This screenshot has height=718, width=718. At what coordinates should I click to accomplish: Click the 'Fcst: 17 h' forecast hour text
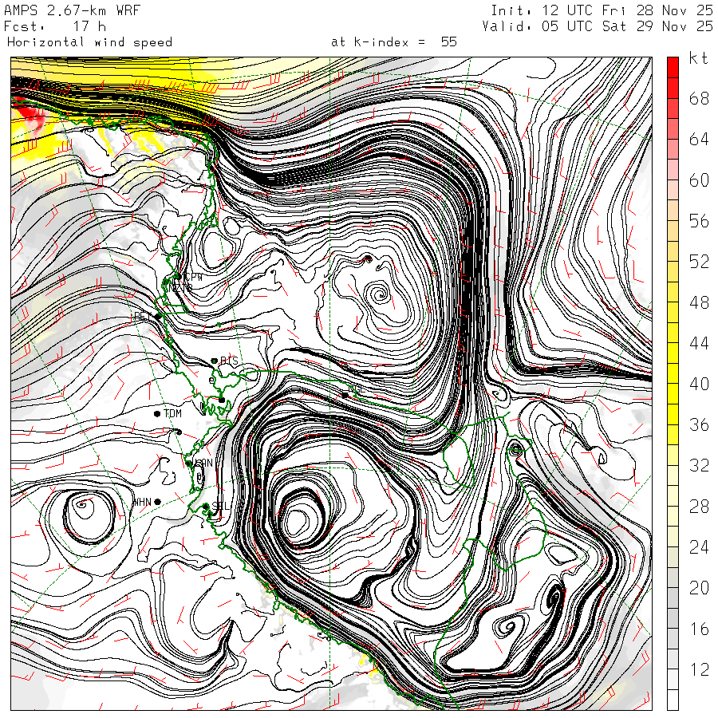tap(55, 26)
